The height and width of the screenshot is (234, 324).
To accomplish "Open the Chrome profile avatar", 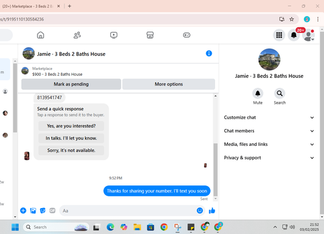I will pos(307,19).
